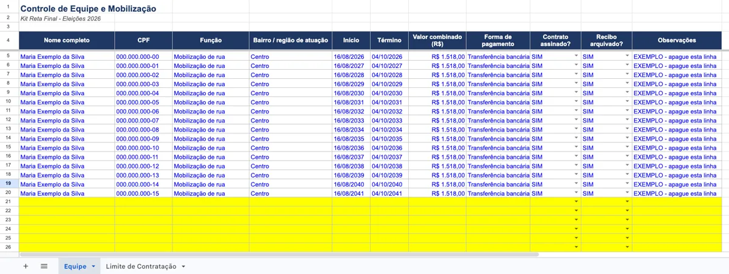Open the Limite de Contratação sheet tab

[x=141, y=266]
